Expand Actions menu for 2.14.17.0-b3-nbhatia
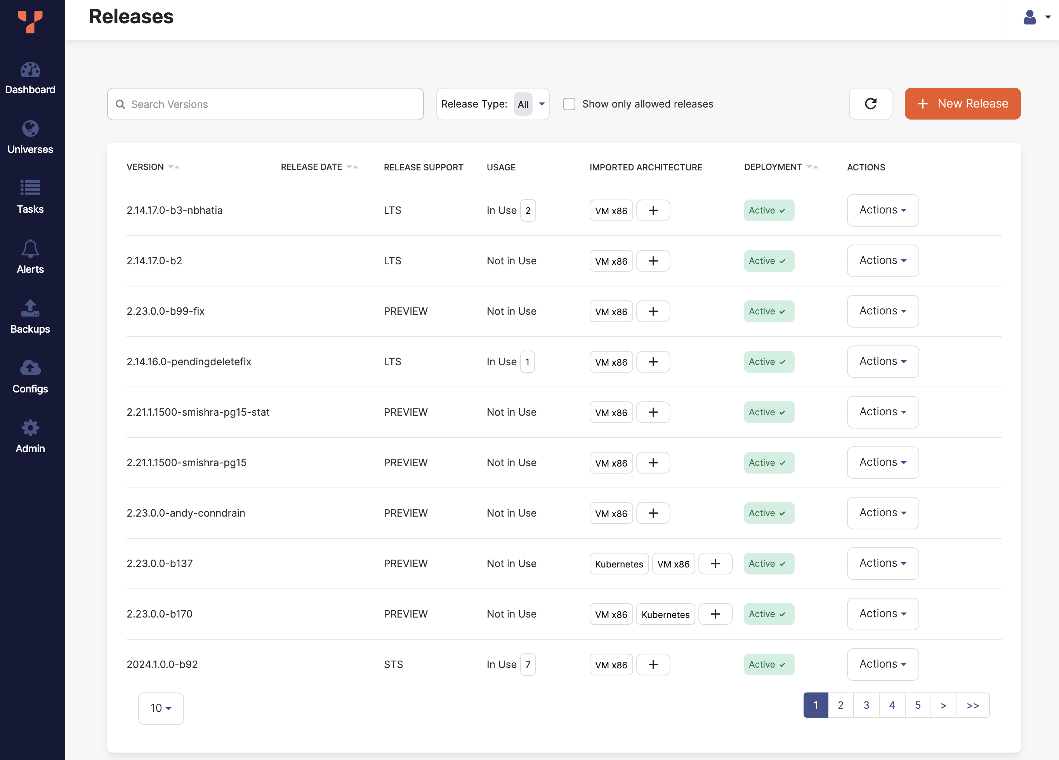 coord(882,210)
